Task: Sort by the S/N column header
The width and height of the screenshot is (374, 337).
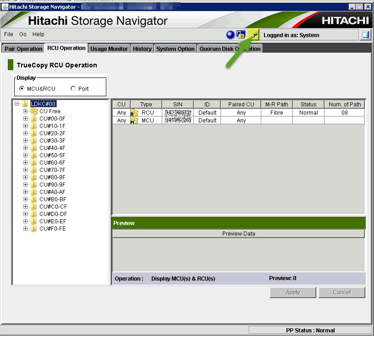Action: [178, 104]
